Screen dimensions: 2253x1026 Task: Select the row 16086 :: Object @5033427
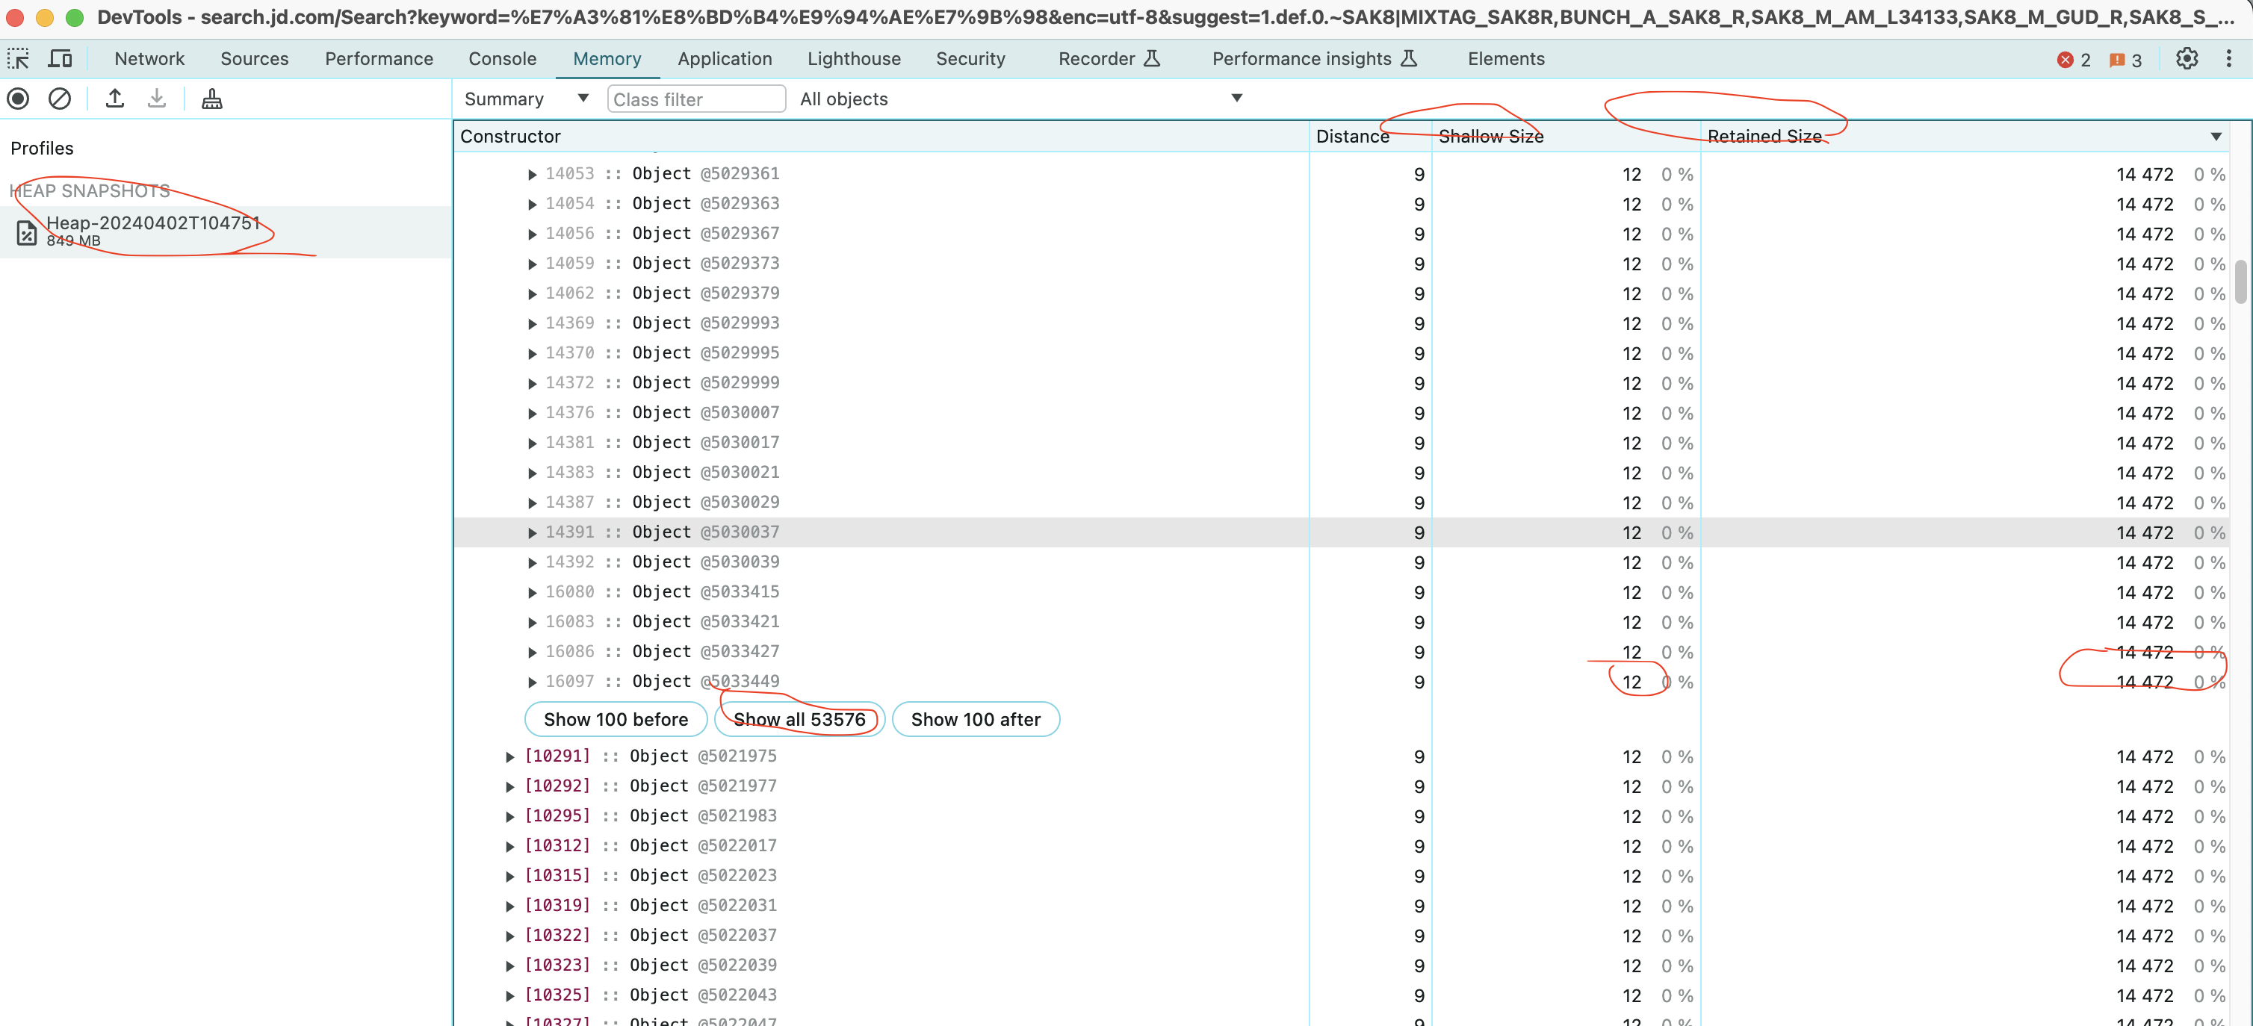click(x=1341, y=652)
